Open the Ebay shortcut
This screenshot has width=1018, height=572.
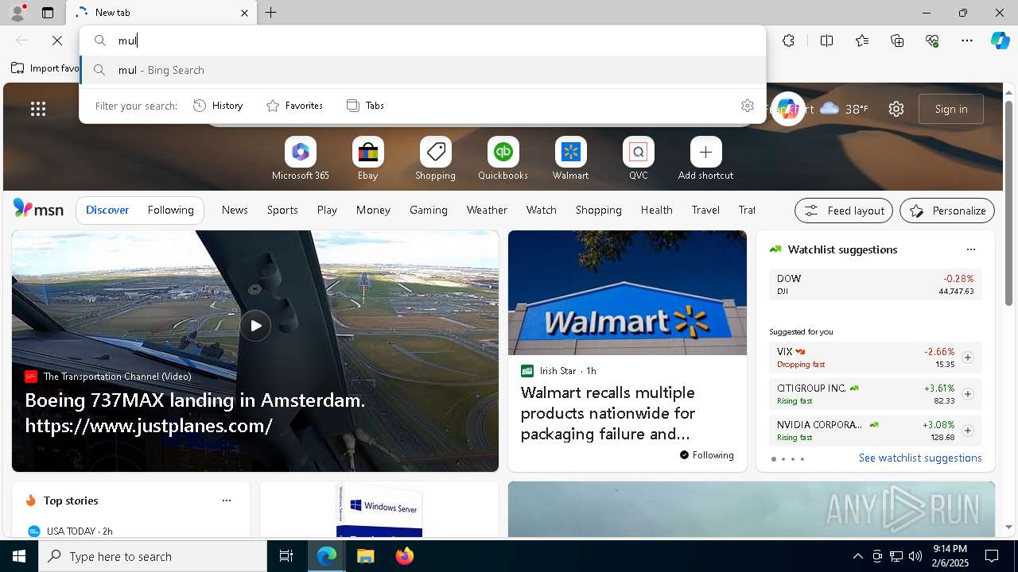click(367, 159)
